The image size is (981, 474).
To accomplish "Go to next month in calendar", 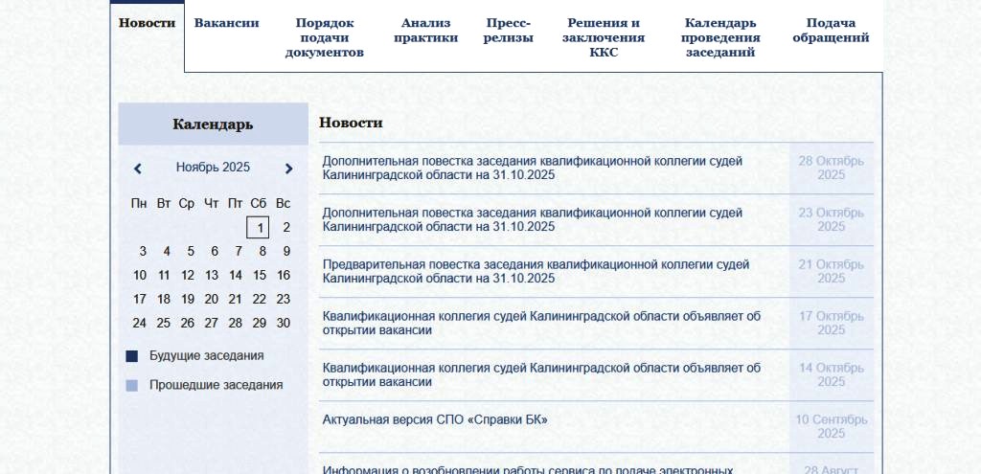I will (x=288, y=169).
